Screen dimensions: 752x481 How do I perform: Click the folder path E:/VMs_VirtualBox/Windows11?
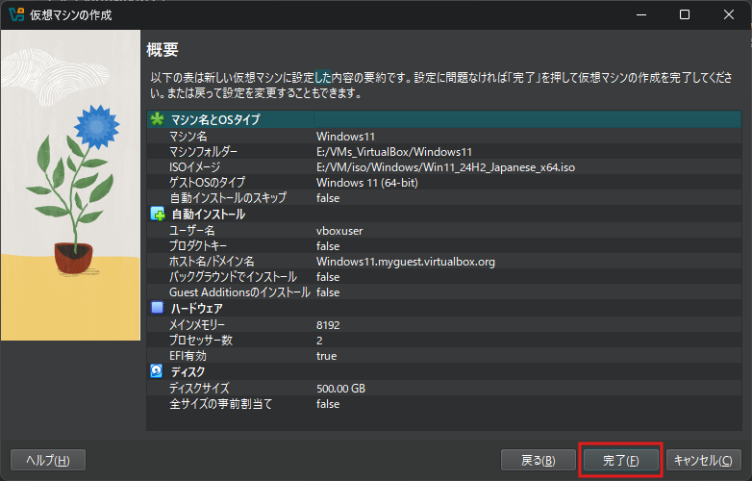tap(394, 152)
